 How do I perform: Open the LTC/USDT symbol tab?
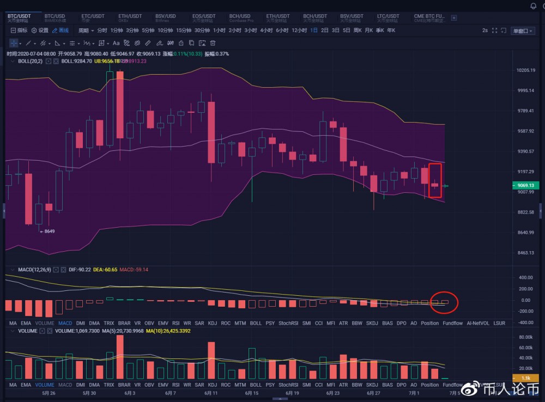(389, 18)
